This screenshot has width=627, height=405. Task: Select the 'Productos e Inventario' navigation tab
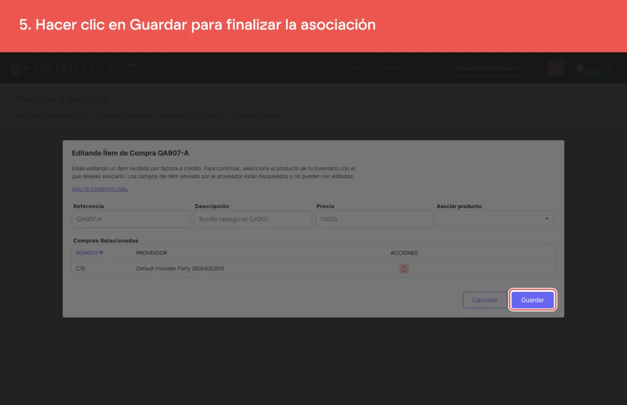486,68
